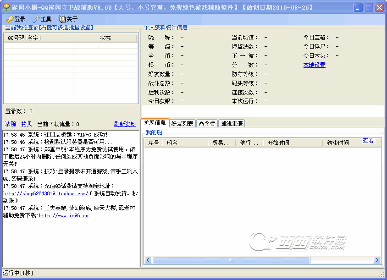The image size is (387, 280).
Task: Click the 开始时间 column header
Action: click(x=293, y=143)
